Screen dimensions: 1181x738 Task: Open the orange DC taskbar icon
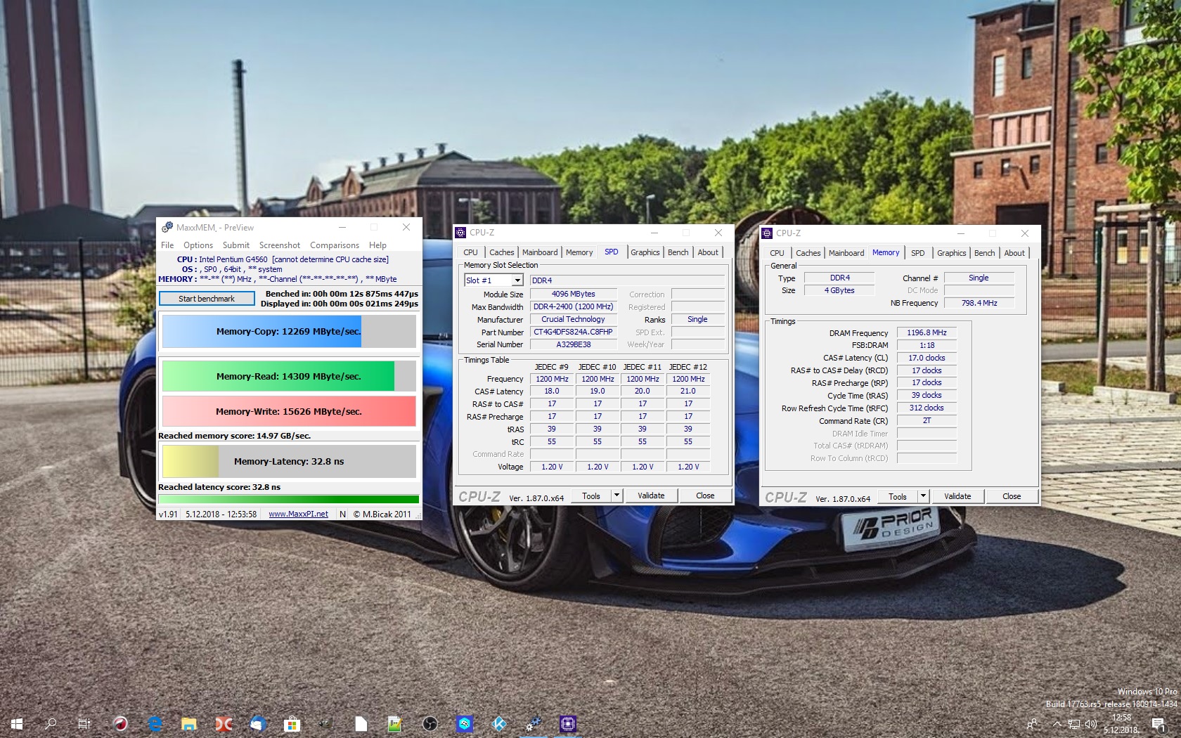224,723
